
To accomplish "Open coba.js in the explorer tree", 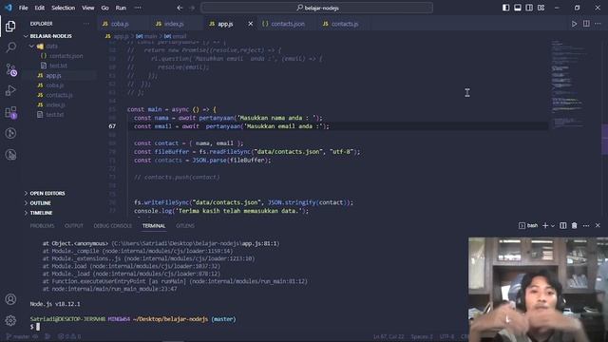I will point(55,85).
